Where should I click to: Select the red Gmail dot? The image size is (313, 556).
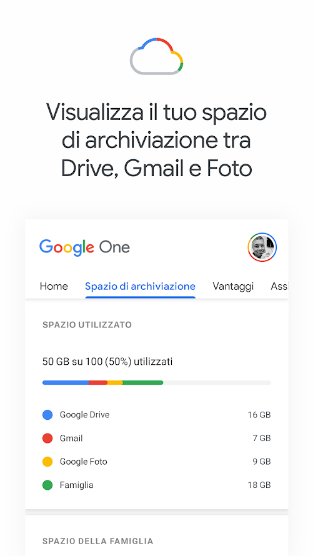point(47,438)
